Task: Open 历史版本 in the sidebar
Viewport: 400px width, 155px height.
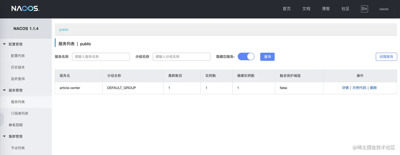Action: coord(18,67)
